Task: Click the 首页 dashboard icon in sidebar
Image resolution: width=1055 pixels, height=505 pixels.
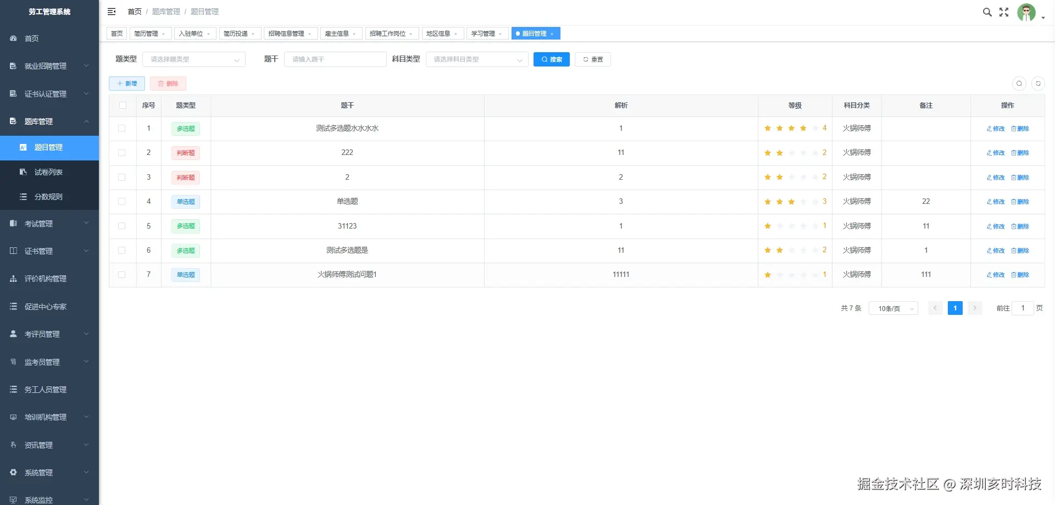Action: coord(13,38)
